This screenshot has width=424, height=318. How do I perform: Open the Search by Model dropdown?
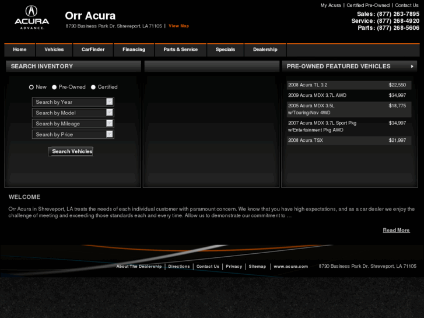click(x=73, y=113)
